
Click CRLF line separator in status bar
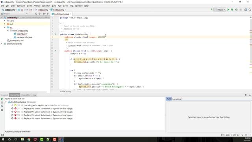click(x=229, y=135)
